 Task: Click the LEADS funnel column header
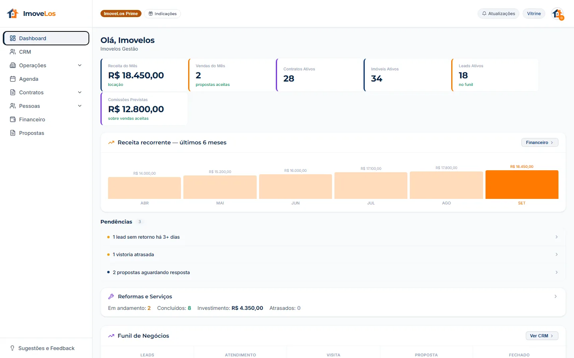point(147,355)
